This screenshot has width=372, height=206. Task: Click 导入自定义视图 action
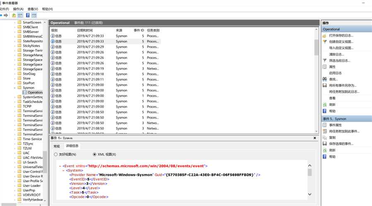click(x=341, y=48)
